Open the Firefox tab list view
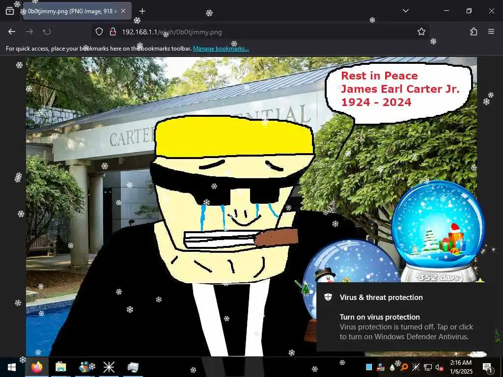The width and height of the screenshot is (503, 377). pos(10,11)
